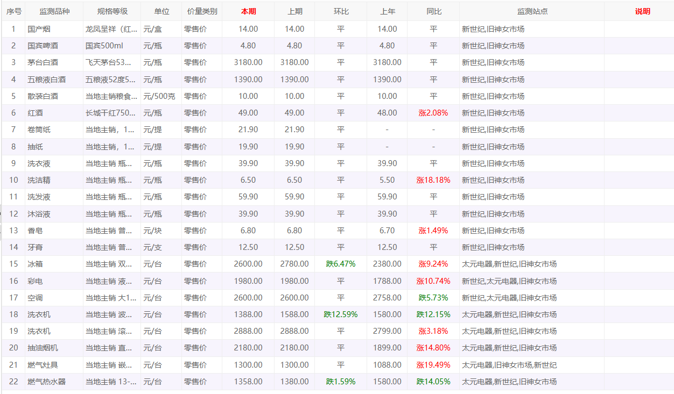Click the 国宾500ml specification cell
This screenshot has height=394, width=674.
112,46
